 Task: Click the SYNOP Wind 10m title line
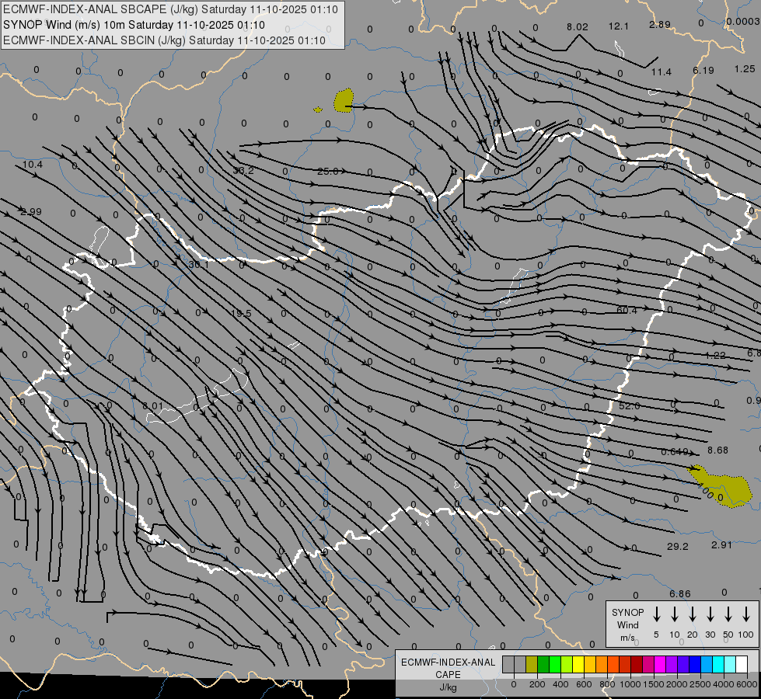click(x=139, y=25)
